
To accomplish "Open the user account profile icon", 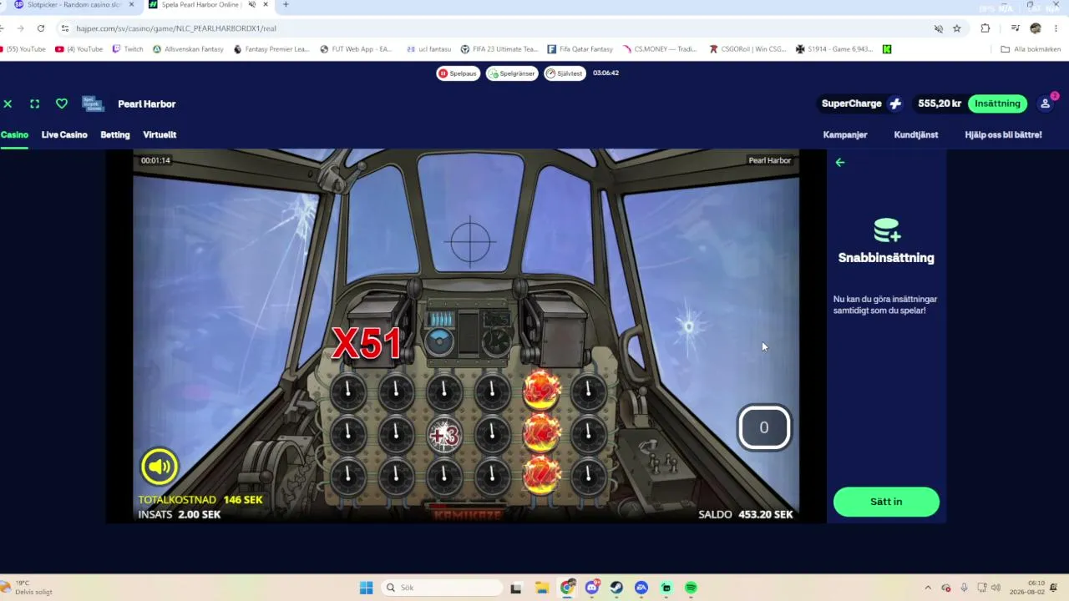I will click(1045, 104).
